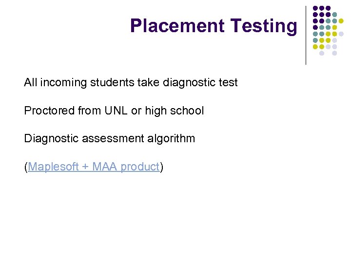Click the left lavender dot in the bottom row
The image size is (351, 263).
(x=322, y=53)
